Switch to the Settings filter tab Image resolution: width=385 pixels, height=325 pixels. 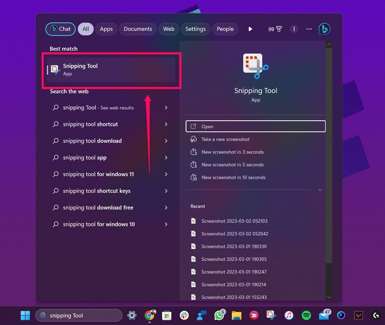195,29
